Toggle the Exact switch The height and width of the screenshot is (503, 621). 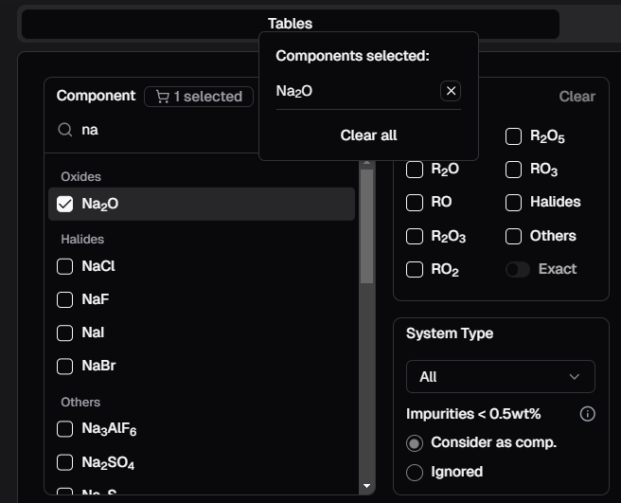pyautogui.click(x=517, y=269)
